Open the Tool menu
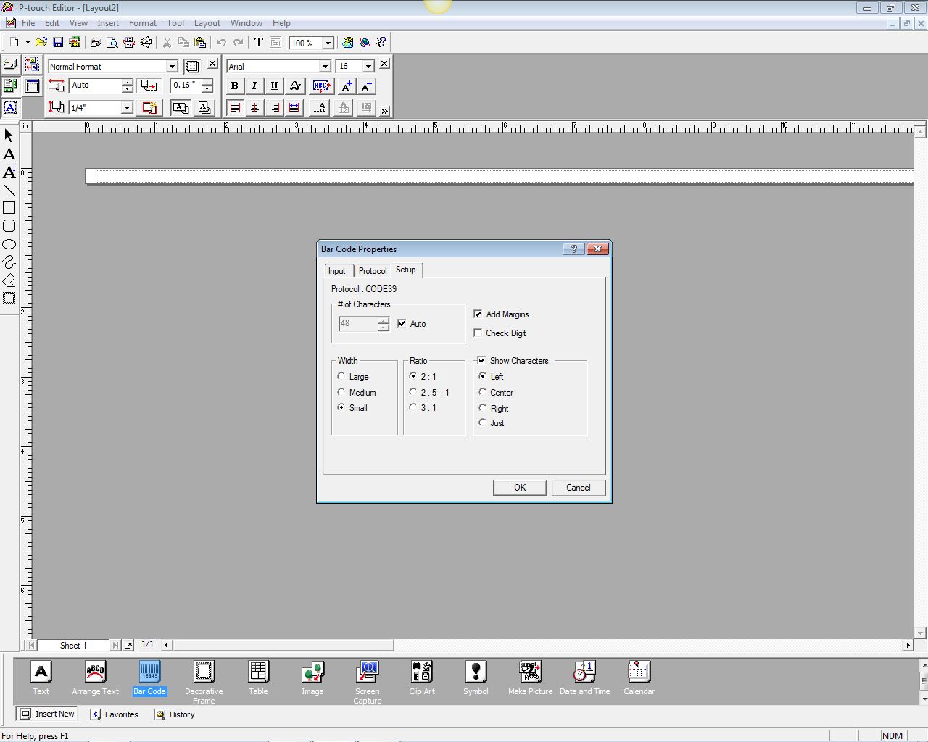The image size is (928, 742). (175, 23)
